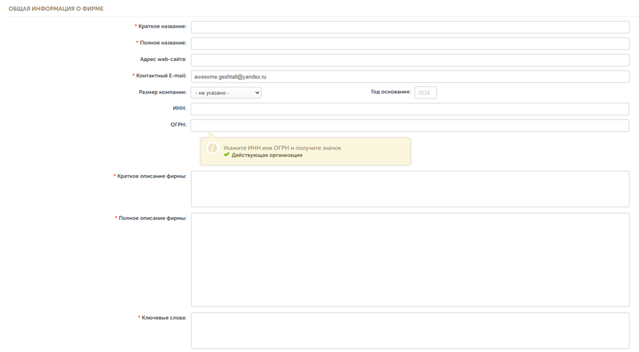Viewport: 639px width, 352px height.
Task: Click the Действующая организация text in the tooltip
Action: click(266, 155)
